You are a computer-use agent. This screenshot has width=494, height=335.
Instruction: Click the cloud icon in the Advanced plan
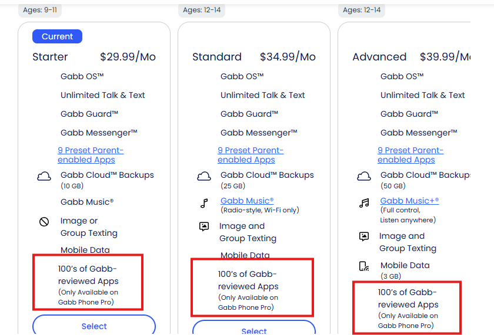coord(364,177)
